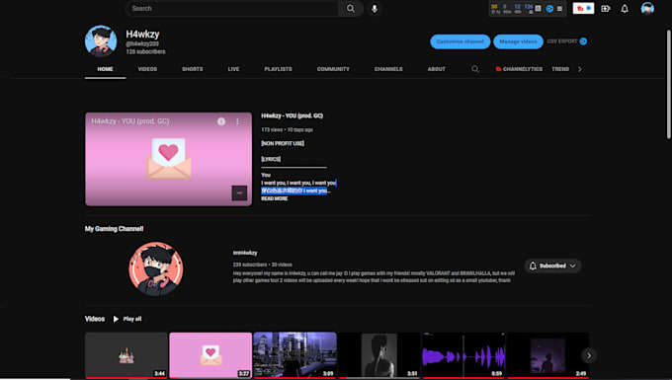
Task: Expand description via READ MORE
Action: pos(275,198)
